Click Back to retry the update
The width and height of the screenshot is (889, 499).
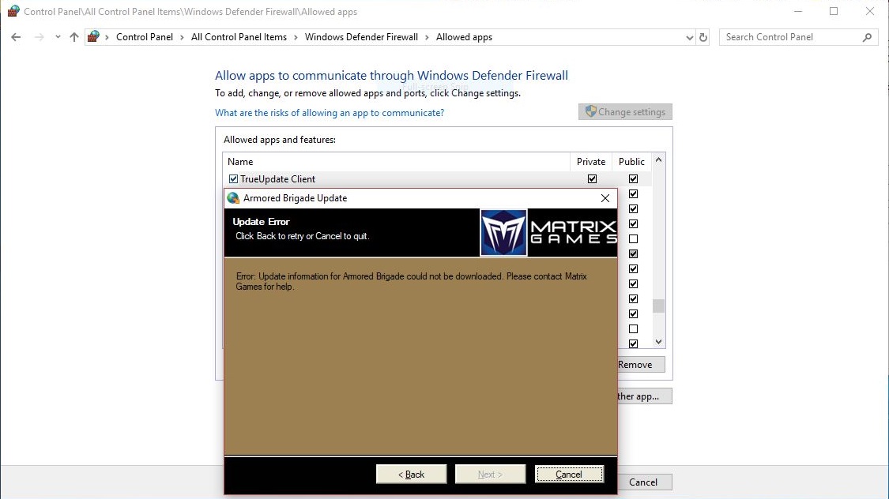411,474
